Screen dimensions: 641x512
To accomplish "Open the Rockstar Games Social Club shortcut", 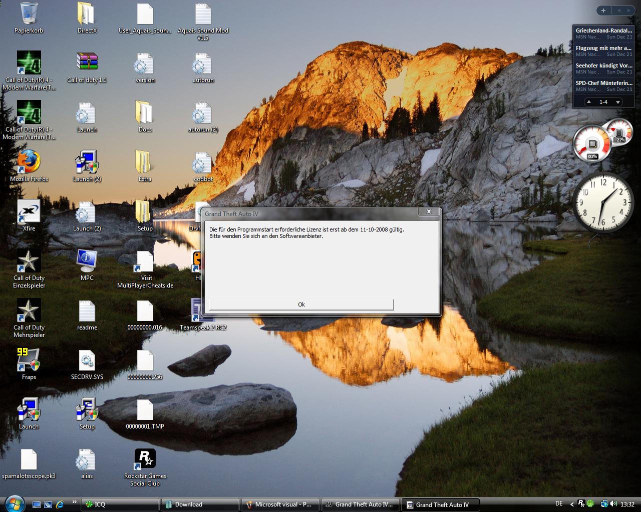I will pos(145,459).
